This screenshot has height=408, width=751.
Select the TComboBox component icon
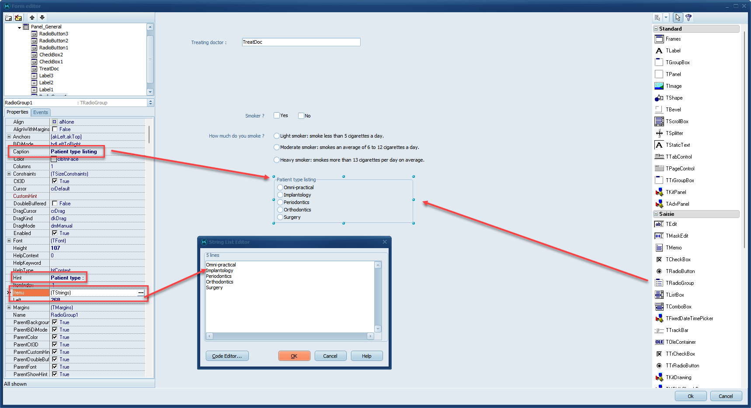click(x=659, y=307)
